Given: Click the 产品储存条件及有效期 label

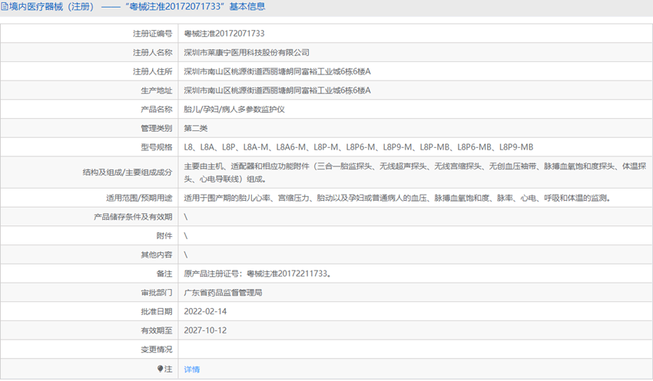Looking at the screenshot, I should point(133,217).
